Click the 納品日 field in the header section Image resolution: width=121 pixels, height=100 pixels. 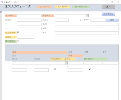tap(62, 20)
